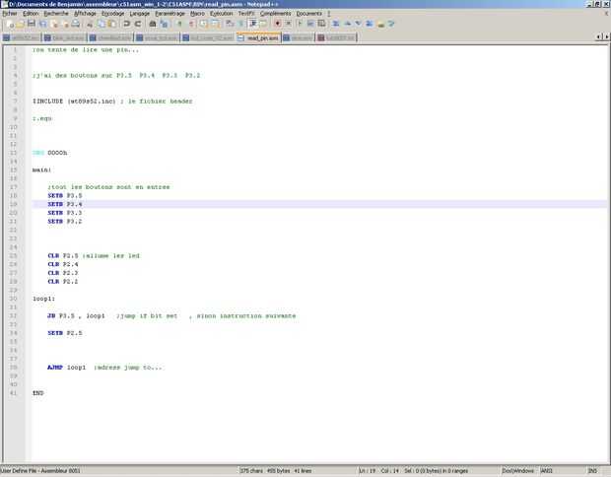Open the TextFX menu
The height and width of the screenshot is (477, 611).
click(246, 13)
